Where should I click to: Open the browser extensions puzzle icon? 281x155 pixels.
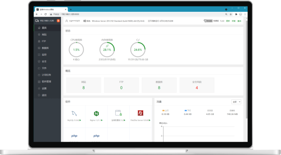click(x=236, y=14)
